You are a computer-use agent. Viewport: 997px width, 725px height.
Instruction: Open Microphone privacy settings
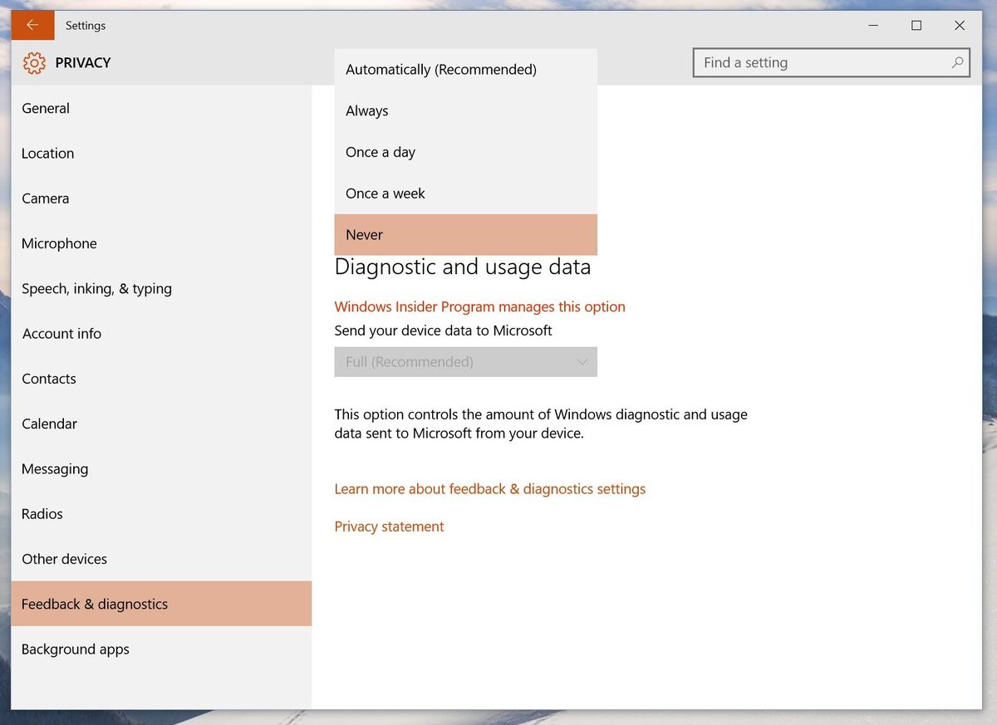tap(59, 242)
